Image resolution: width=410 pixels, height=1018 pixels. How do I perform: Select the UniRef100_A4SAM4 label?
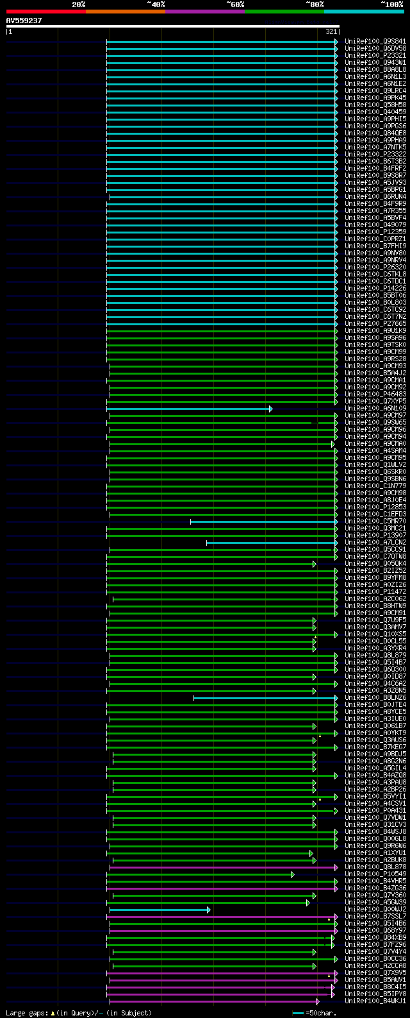pyautogui.click(x=375, y=451)
